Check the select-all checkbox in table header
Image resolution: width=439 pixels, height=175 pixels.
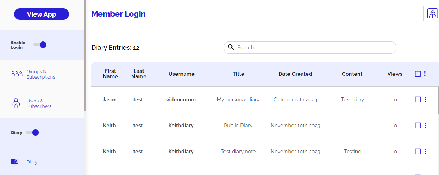[x=418, y=74]
